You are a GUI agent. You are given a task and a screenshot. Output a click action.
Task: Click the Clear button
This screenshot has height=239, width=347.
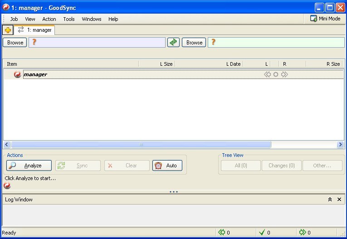coord(127,166)
